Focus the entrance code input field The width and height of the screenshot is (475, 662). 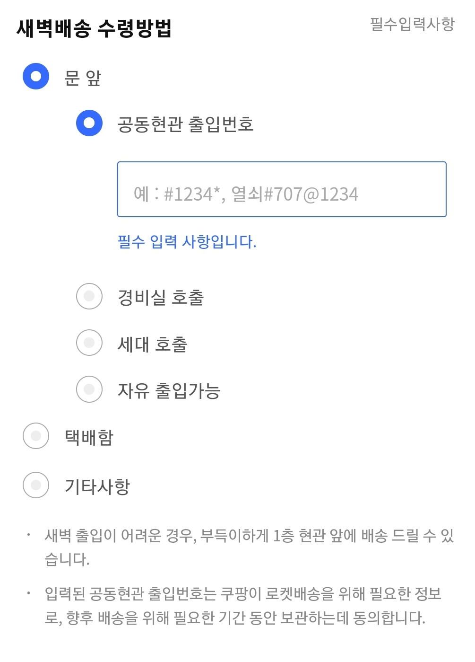coord(282,189)
